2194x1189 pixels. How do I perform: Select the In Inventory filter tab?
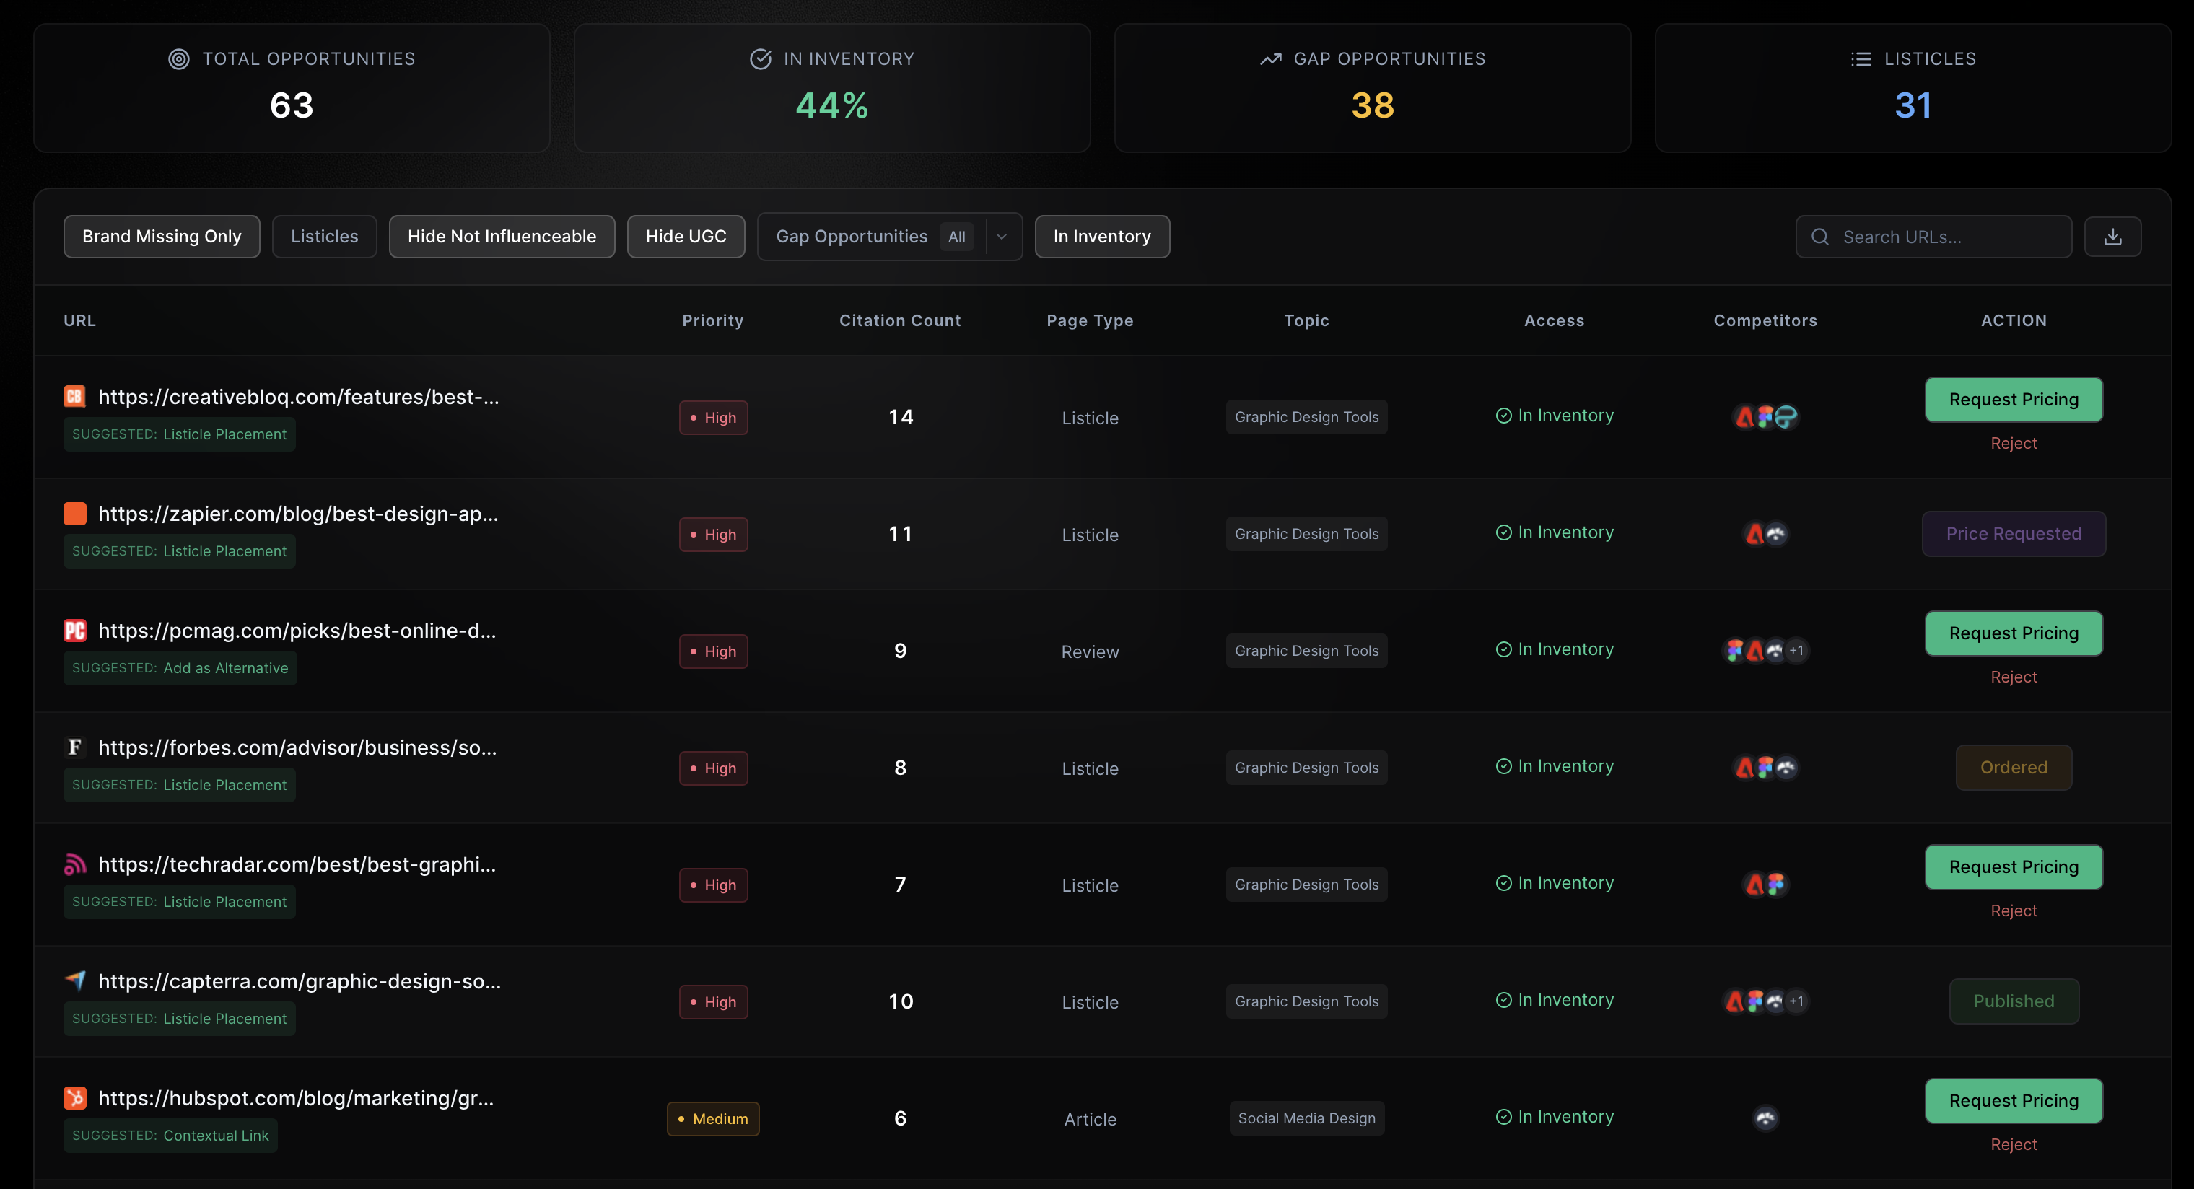[x=1101, y=236]
